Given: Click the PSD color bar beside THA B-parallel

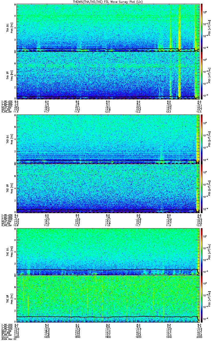Looking at the screenshot, I should [x=202, y=76].
